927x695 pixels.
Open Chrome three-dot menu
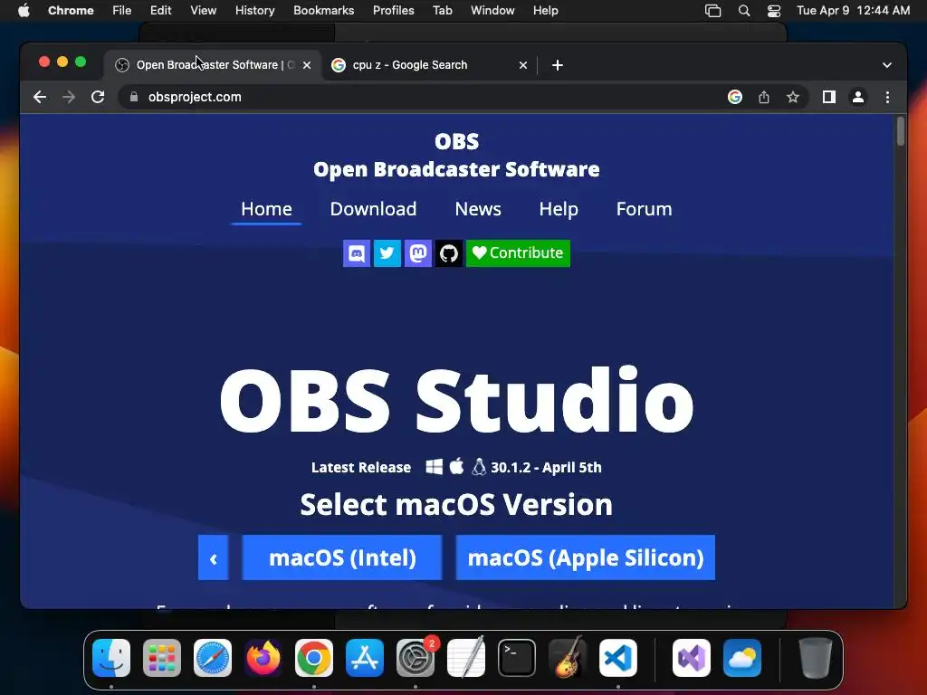click(887, 97)
